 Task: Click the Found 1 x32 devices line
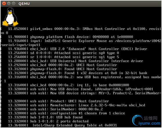pyautogui.click(x=74, y=73)
